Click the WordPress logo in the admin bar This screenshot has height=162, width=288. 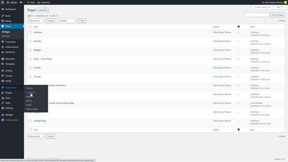click(3, 2)
